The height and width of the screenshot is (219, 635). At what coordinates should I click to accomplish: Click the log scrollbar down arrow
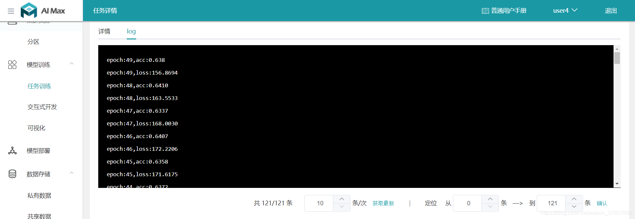(x=617, y=184)
